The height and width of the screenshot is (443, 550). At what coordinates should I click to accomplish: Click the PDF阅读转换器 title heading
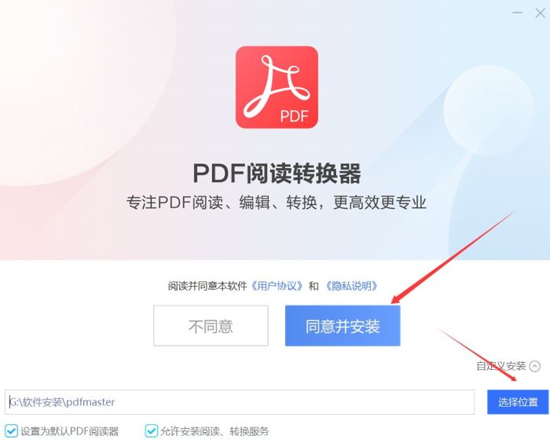coord(277,174)
